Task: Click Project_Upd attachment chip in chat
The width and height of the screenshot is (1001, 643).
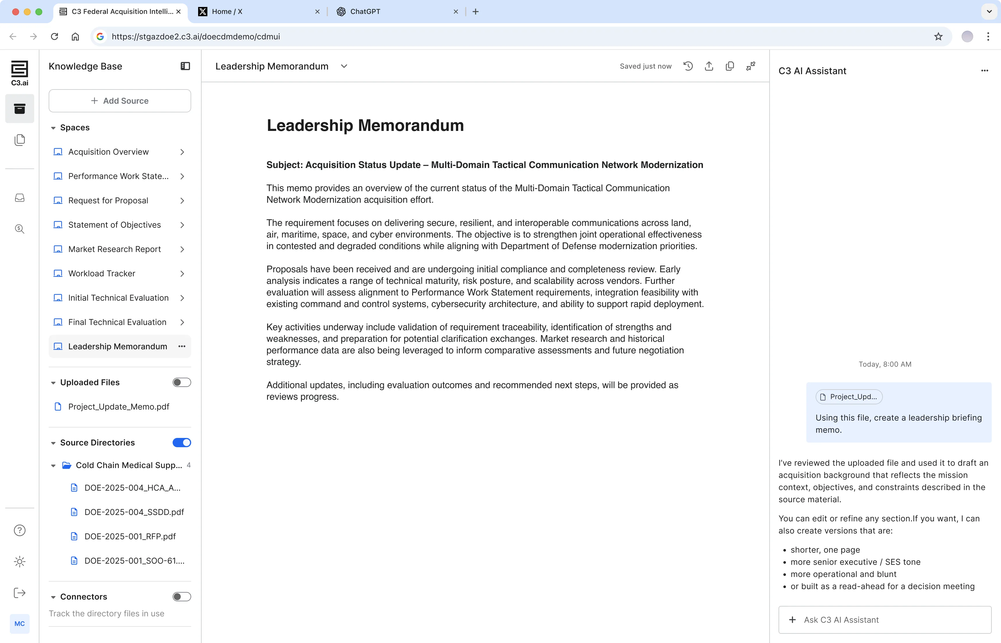Action: pyautogui.click(x=849, y=397)
